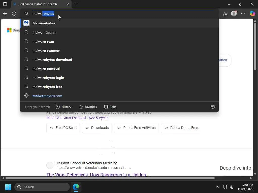Close the red panda malware tab

68,4
